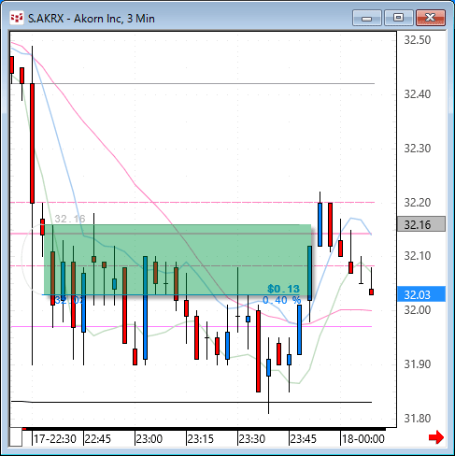The width and height of the screenshot is (455, 456).
Task: Click the black scrollbar strip above the time axis
Action: (204, 429)
